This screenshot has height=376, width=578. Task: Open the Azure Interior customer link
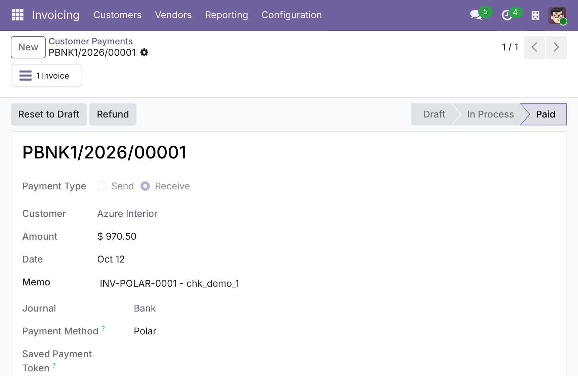(x=127, y=214)
